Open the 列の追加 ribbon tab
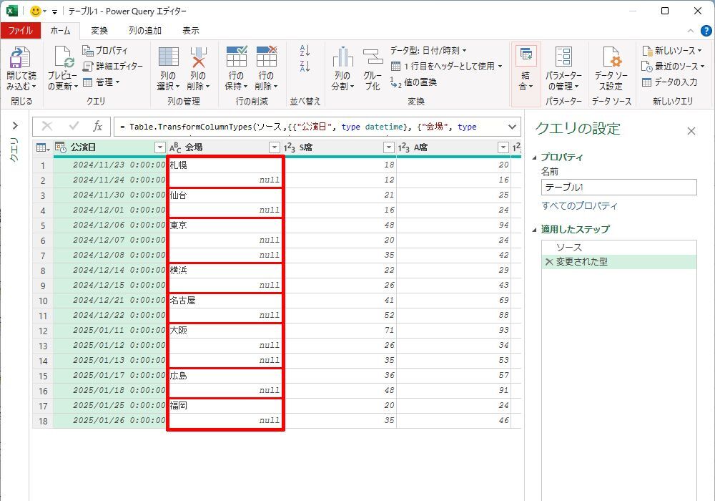The width and height of the screenshot is (715, 501). click(145, 31)
